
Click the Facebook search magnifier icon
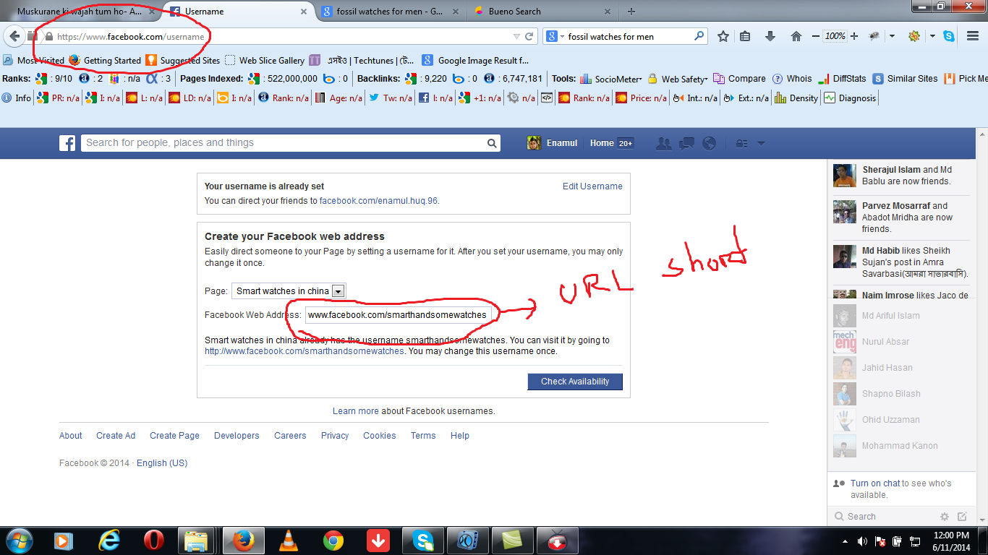pyautogui.click(x=492, y=143)
